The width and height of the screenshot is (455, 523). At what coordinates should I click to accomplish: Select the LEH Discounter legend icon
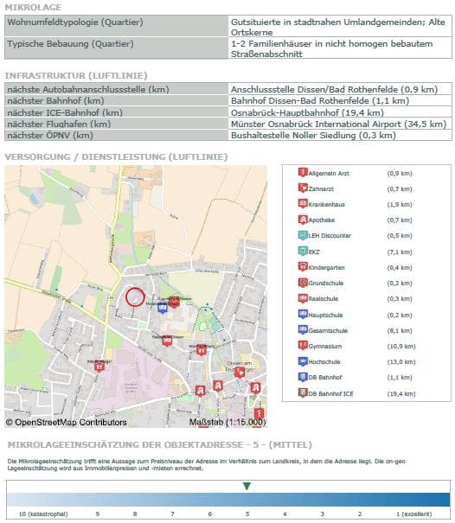pos(303,235)
